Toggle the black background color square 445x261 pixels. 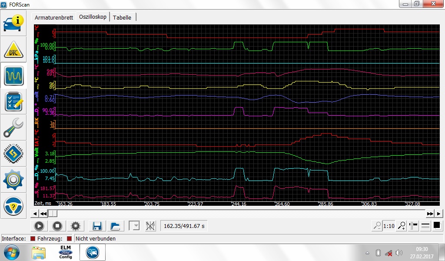pyautogui.click(x=436, y=225)
